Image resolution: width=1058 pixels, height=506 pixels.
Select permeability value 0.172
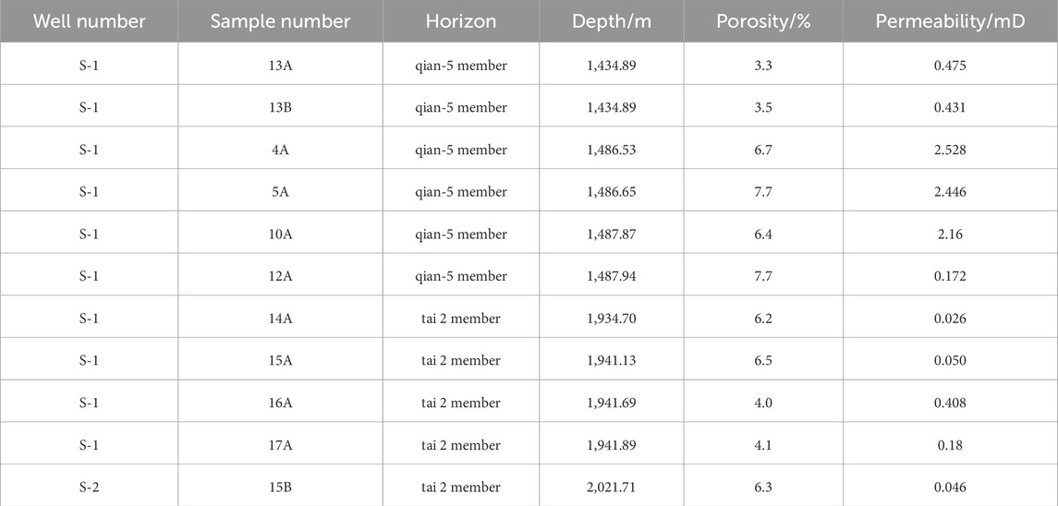pos(949,276)
